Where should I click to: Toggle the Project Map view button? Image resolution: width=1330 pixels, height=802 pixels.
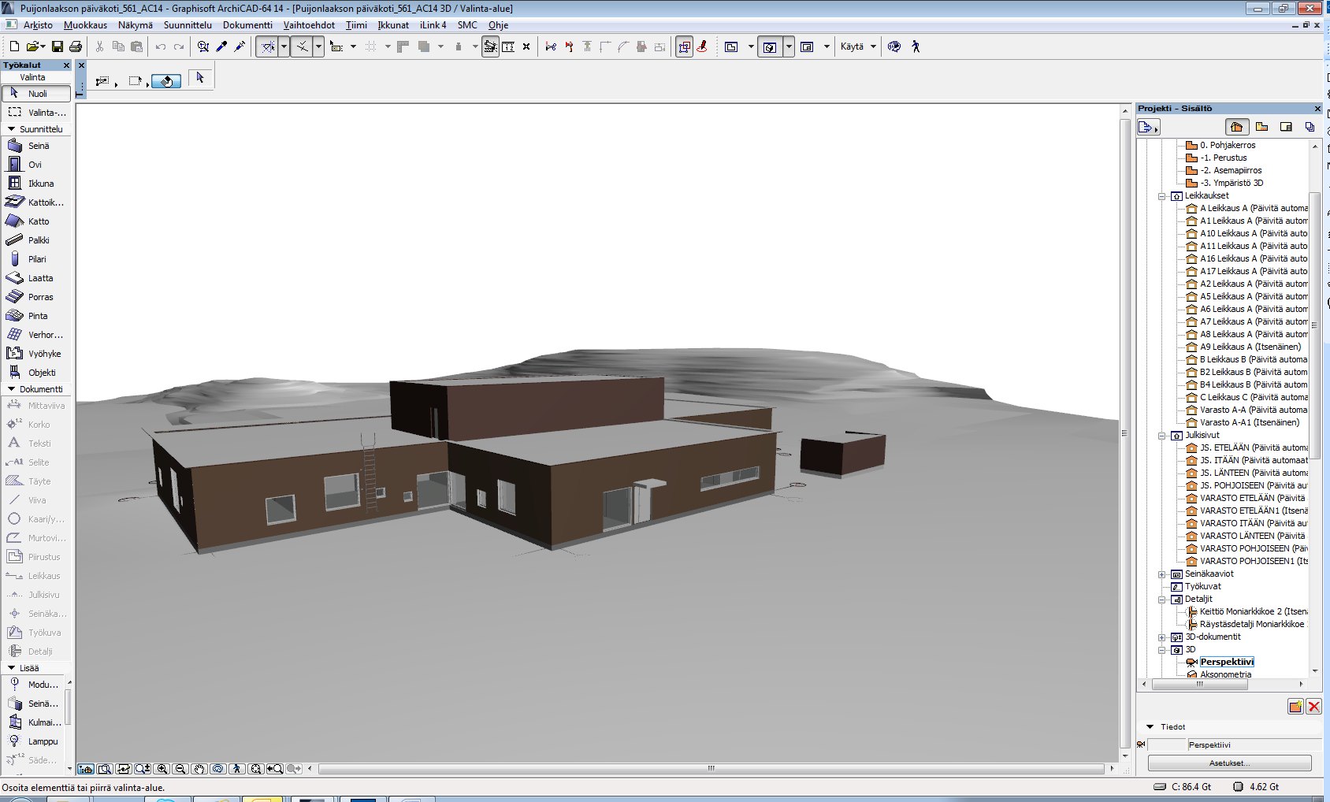coord(1236,127)
